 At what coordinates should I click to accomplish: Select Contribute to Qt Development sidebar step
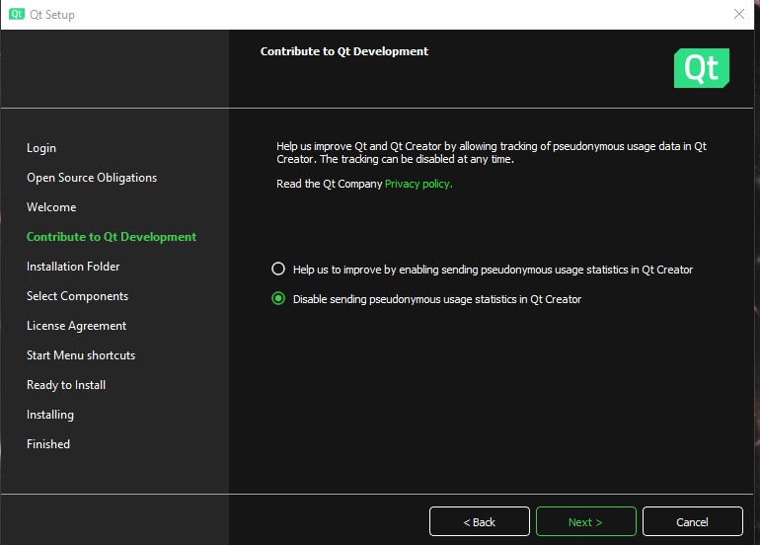[x=112, y=237]
